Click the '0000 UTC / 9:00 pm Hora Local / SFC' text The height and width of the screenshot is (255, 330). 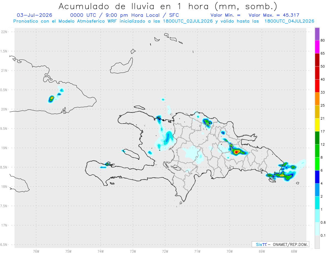pos(124,15)
